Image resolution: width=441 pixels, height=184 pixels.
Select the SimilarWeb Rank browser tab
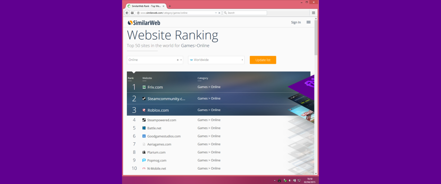(146, 6)
